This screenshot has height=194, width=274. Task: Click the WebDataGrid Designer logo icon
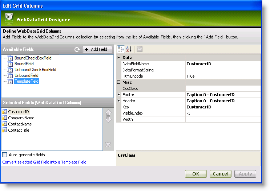click(x=9, y=18)
